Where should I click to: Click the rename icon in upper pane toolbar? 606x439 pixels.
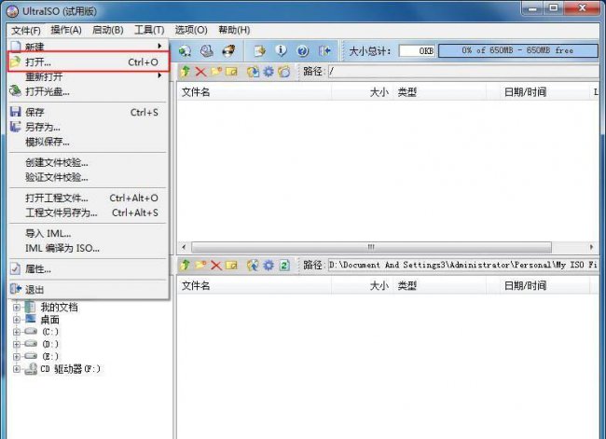[231, 72]
